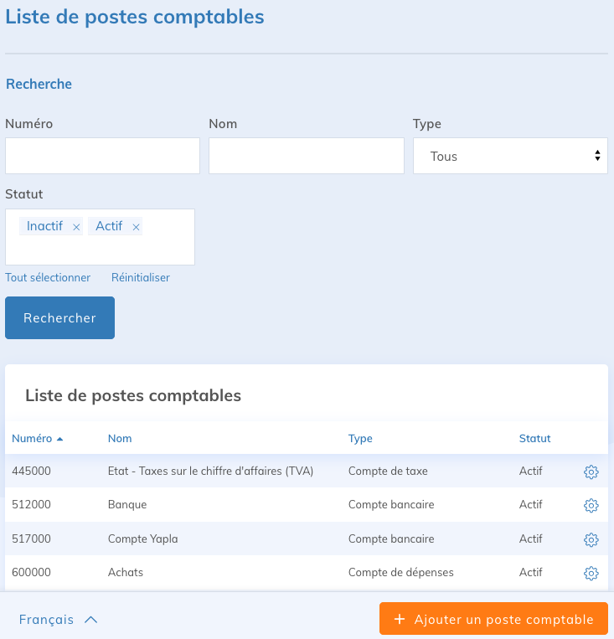Open settings gear for Achats row
Viewport: 614px width, 639px height.
coord(591,573)
